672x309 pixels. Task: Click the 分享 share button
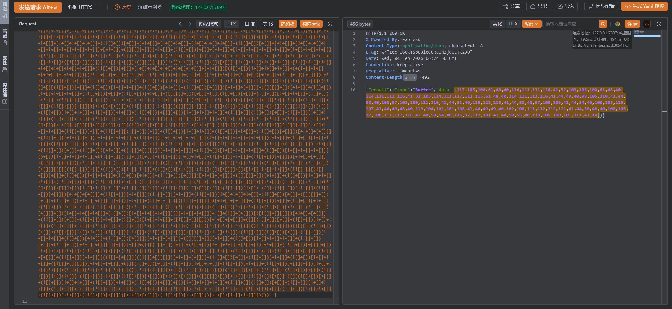(x=511, y=6)
